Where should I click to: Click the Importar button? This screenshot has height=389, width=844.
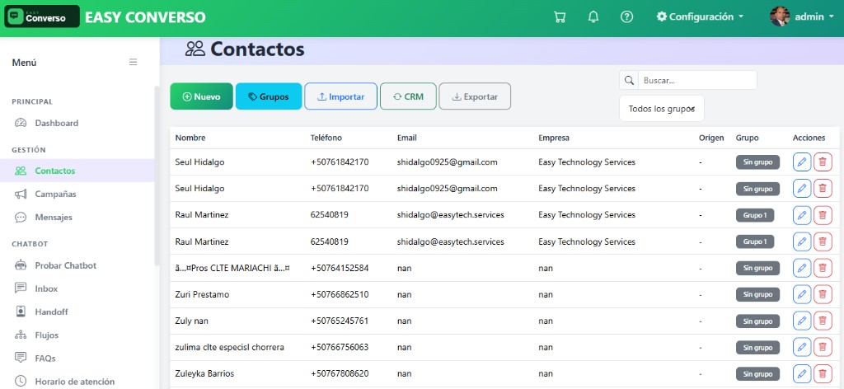click(x=340, y=96)
